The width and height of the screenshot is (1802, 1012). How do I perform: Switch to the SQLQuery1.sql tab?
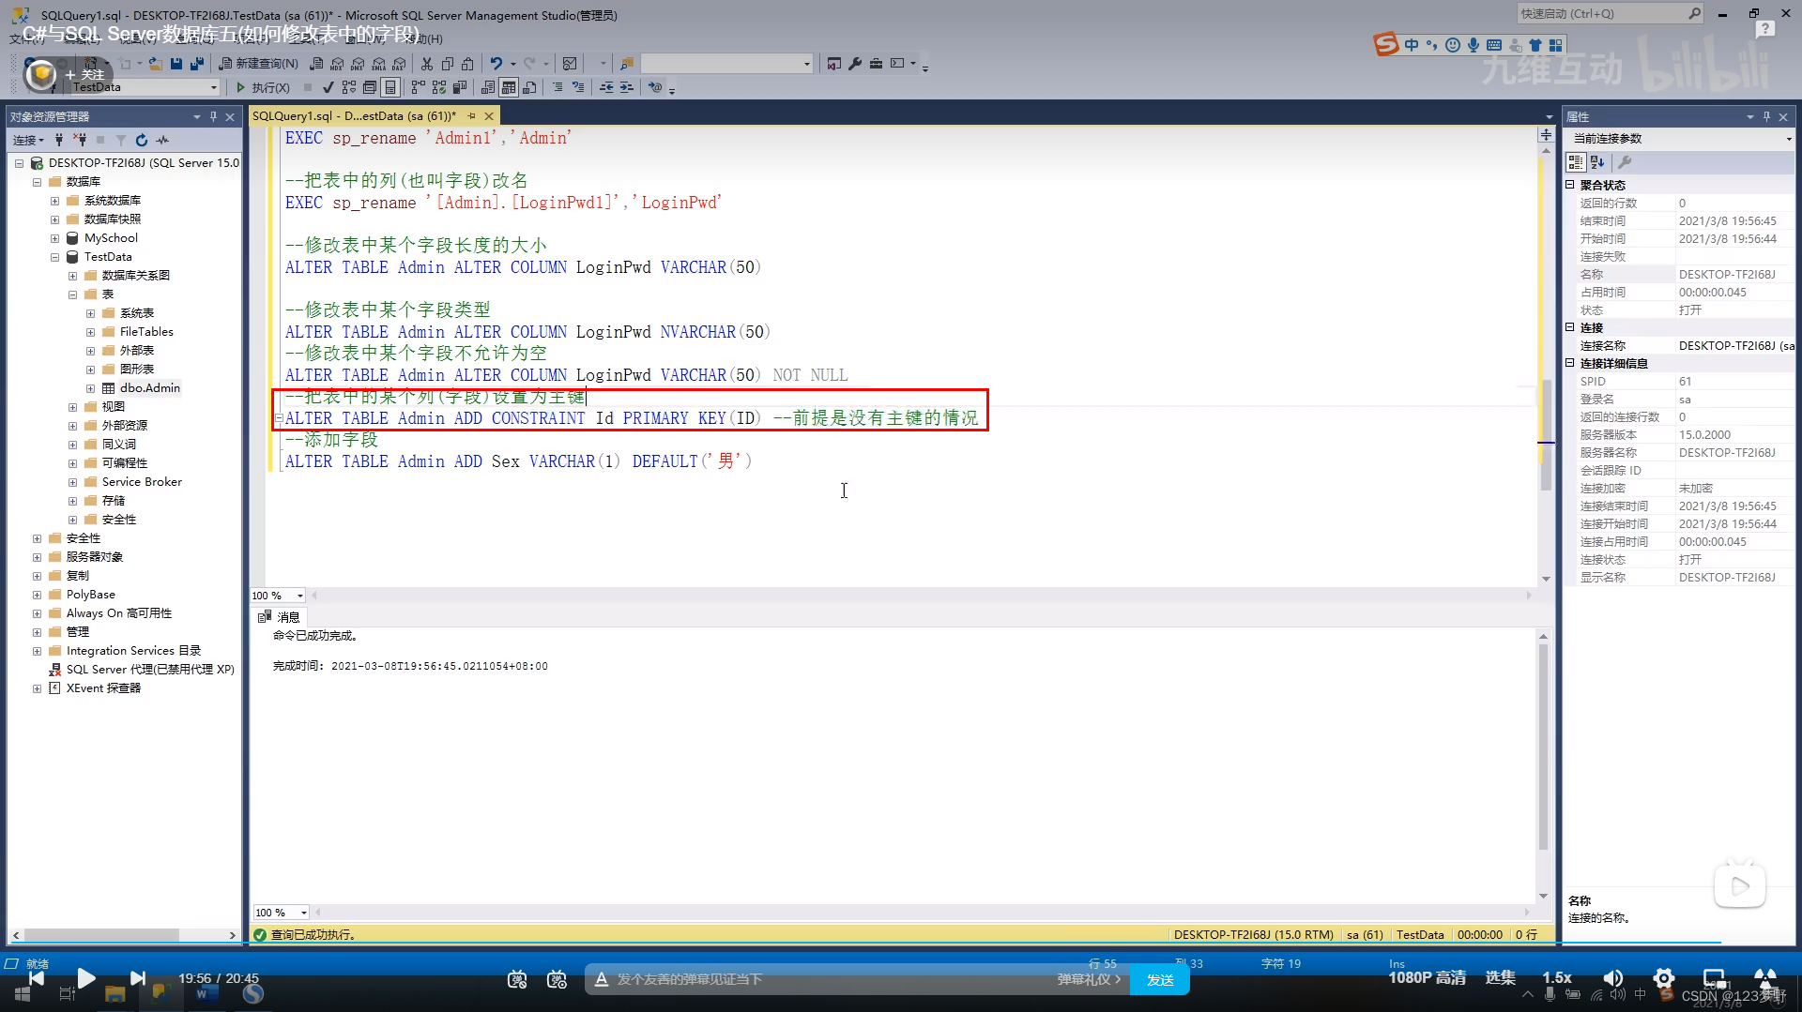354,116
